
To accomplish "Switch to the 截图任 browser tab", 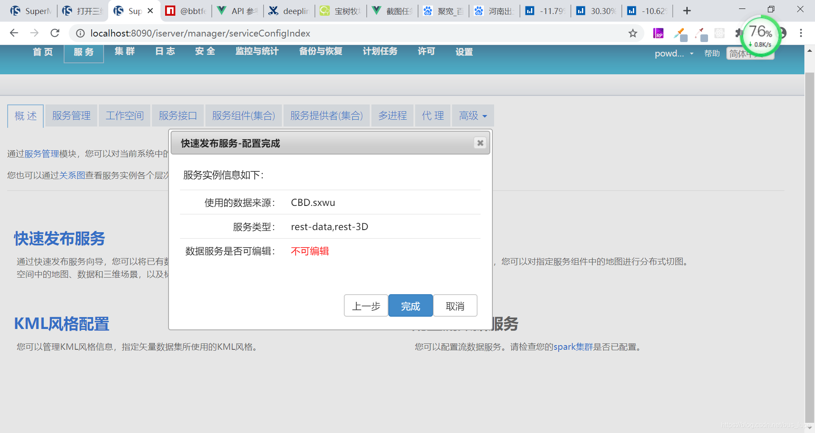I will (x=392, y=11).
